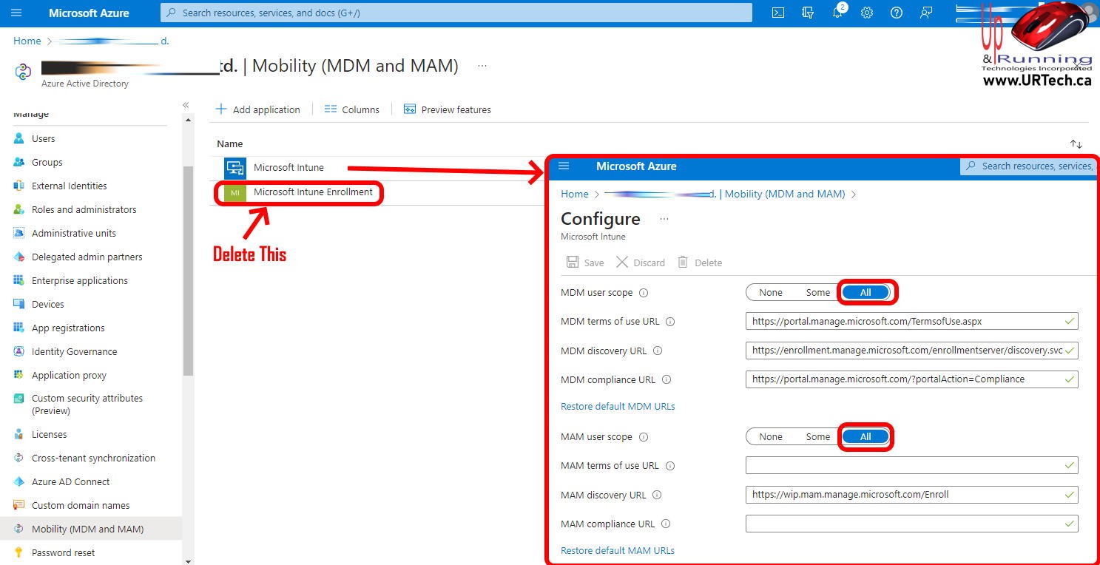Screen dimensions: 1100x565
Task: Click the Microsoft Intune application icon
Action: pyautogui.click(x=235, y=168)
